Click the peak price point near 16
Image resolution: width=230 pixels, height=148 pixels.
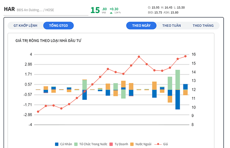tap(139, 57)
